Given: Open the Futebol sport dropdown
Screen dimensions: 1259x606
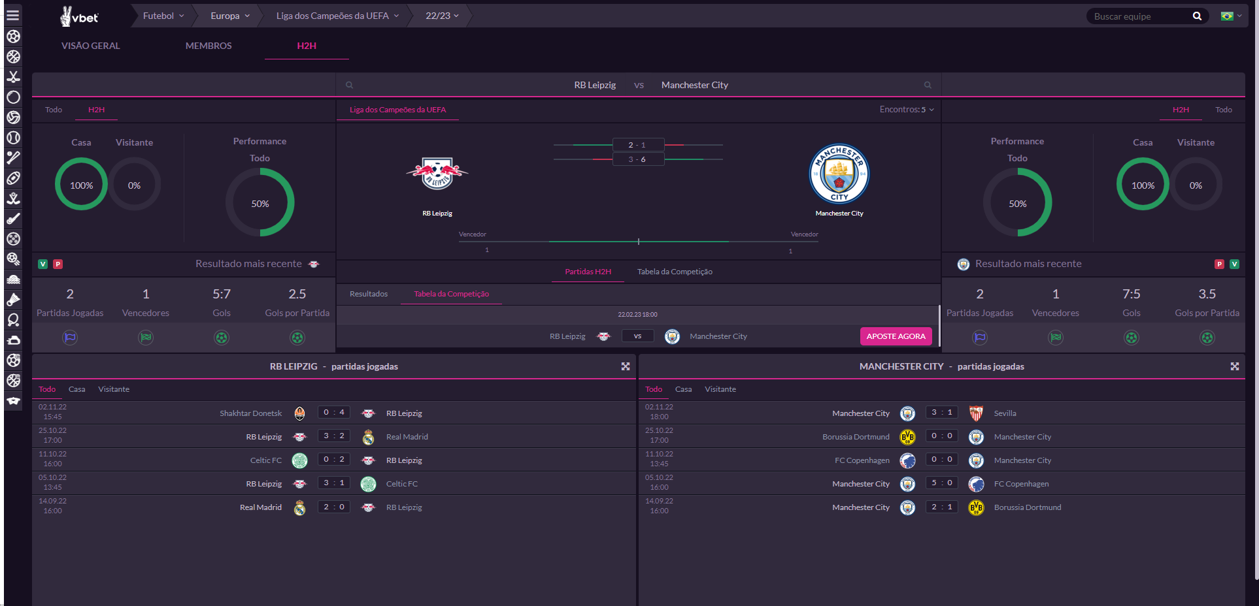Looking at the screenshot, I should pos(163,16).
